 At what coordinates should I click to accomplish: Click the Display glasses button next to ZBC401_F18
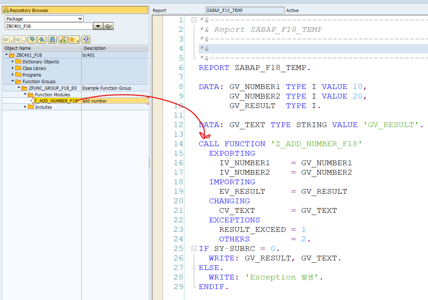(x=108, y=26)
